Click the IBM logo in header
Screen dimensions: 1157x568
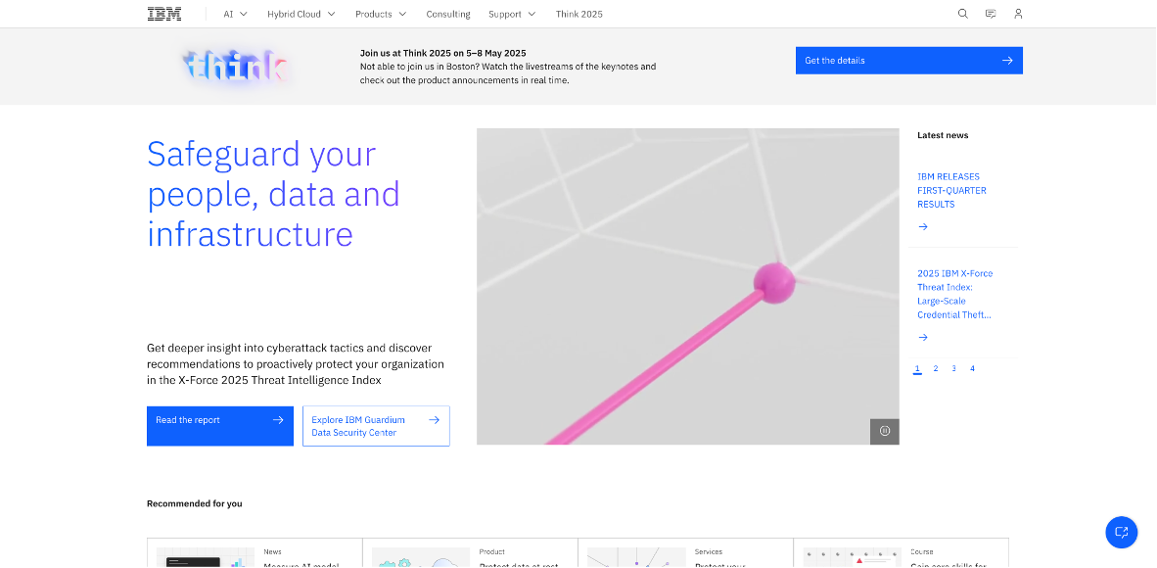point(163,14)
